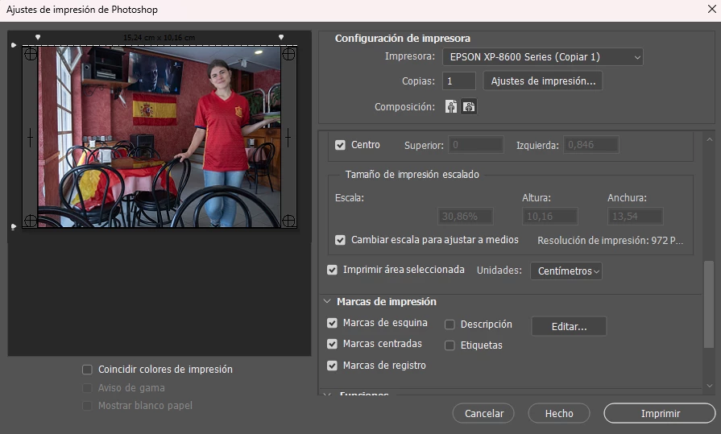This screenshot has width=721, height=434.
Task: Close the Ajustes de impresión de Photoshop dialog
Action: coord(712,9)
